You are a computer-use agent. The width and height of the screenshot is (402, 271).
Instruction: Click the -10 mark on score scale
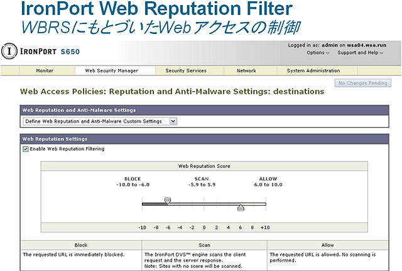pos(143,228)
